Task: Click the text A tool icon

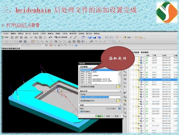Action: click(x=46, y=41)
